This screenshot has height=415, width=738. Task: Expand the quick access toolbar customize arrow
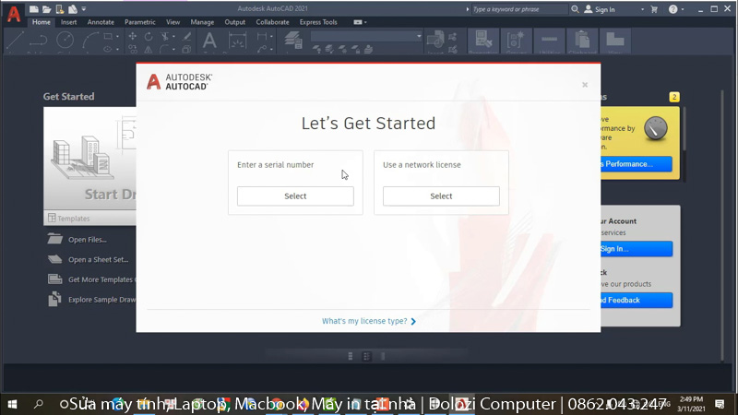(x=84, y=9)
